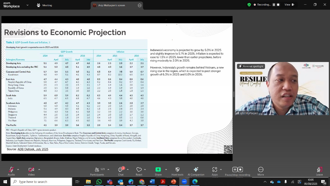
Task: Open options for Arip Muttaqien's screen tab
Action: tap(140, 5)
